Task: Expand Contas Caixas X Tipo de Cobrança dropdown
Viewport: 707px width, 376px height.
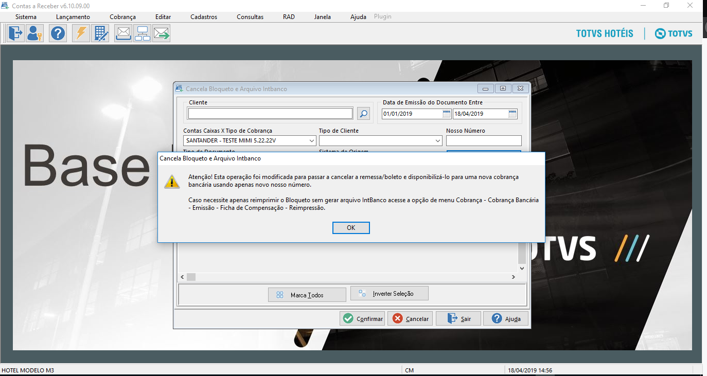Action: pyautogui.click(x=312, y=140)
